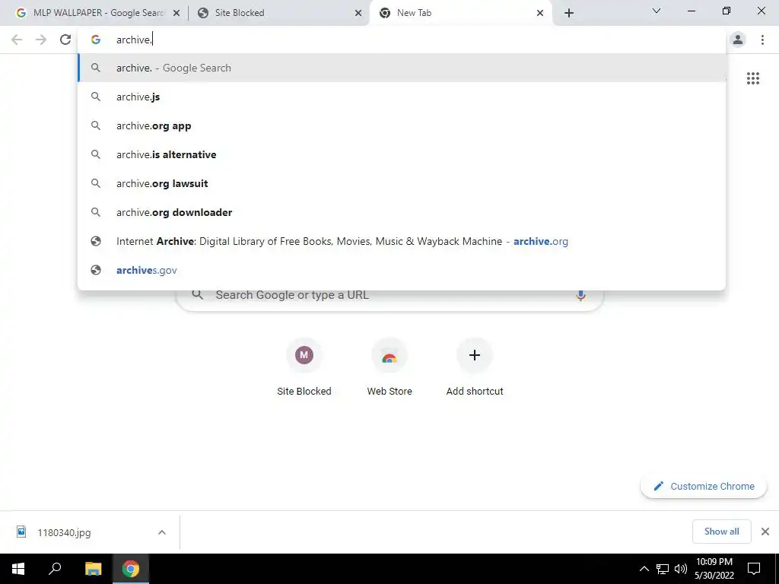Screen dimensions: 779x584
Task: Choose the archive.org downloader suggestion
Action: [402, 212]
